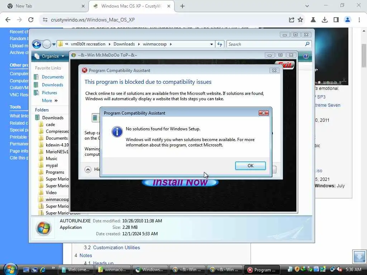Open Chrome profile avatar
This screenshot has width=367, height=275.
[348, 20]
